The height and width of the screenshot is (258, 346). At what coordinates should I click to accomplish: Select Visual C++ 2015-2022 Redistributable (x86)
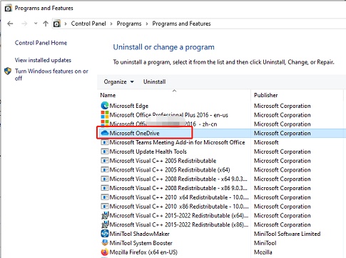pyautogui.click(x=179, y=224)
